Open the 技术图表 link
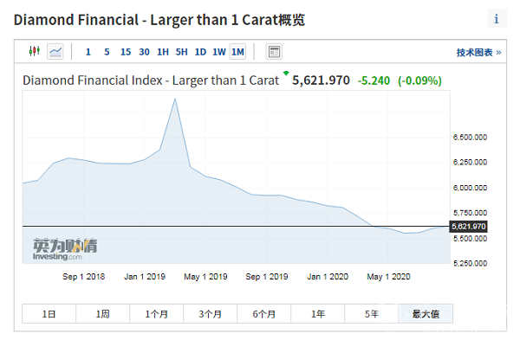Image resolution: width=520 pixels, height=340 pixels. pyautogui.click(x=478, y=52)
